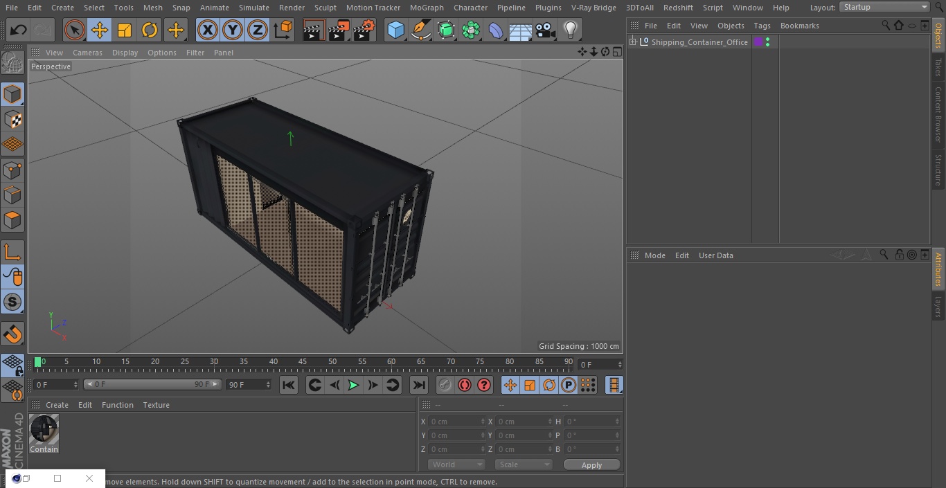Click X position 0 cm field
The height and width of the screenshot is (488, 946).
(x=457, y=422)
